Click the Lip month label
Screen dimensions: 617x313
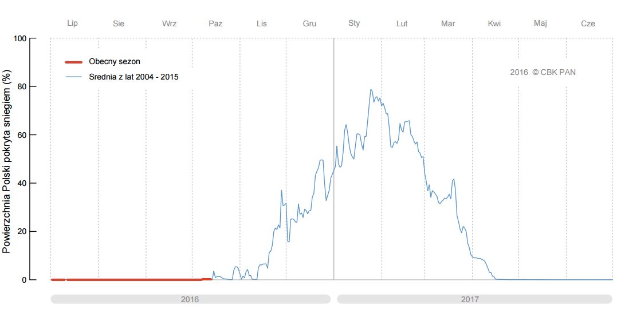(72, 23)
